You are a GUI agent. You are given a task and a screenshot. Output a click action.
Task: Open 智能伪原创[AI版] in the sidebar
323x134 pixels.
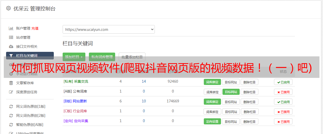pos(30,125)
